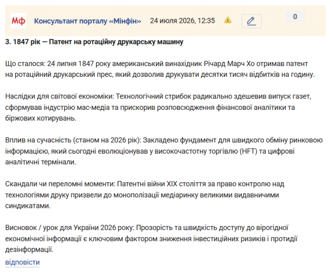Click the Мф Minfin avatar logo
Image resolution: width=333 pixels, height=277 pixels.
(18, 21)
